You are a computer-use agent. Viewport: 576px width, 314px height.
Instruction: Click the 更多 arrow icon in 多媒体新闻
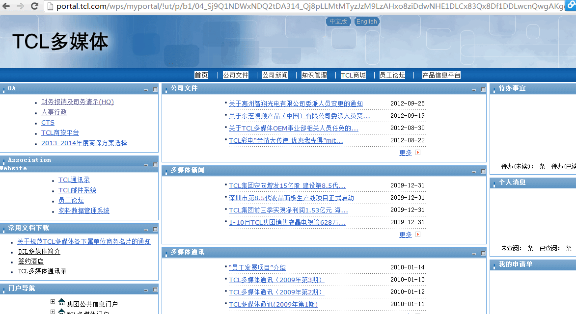coord(418,234)
